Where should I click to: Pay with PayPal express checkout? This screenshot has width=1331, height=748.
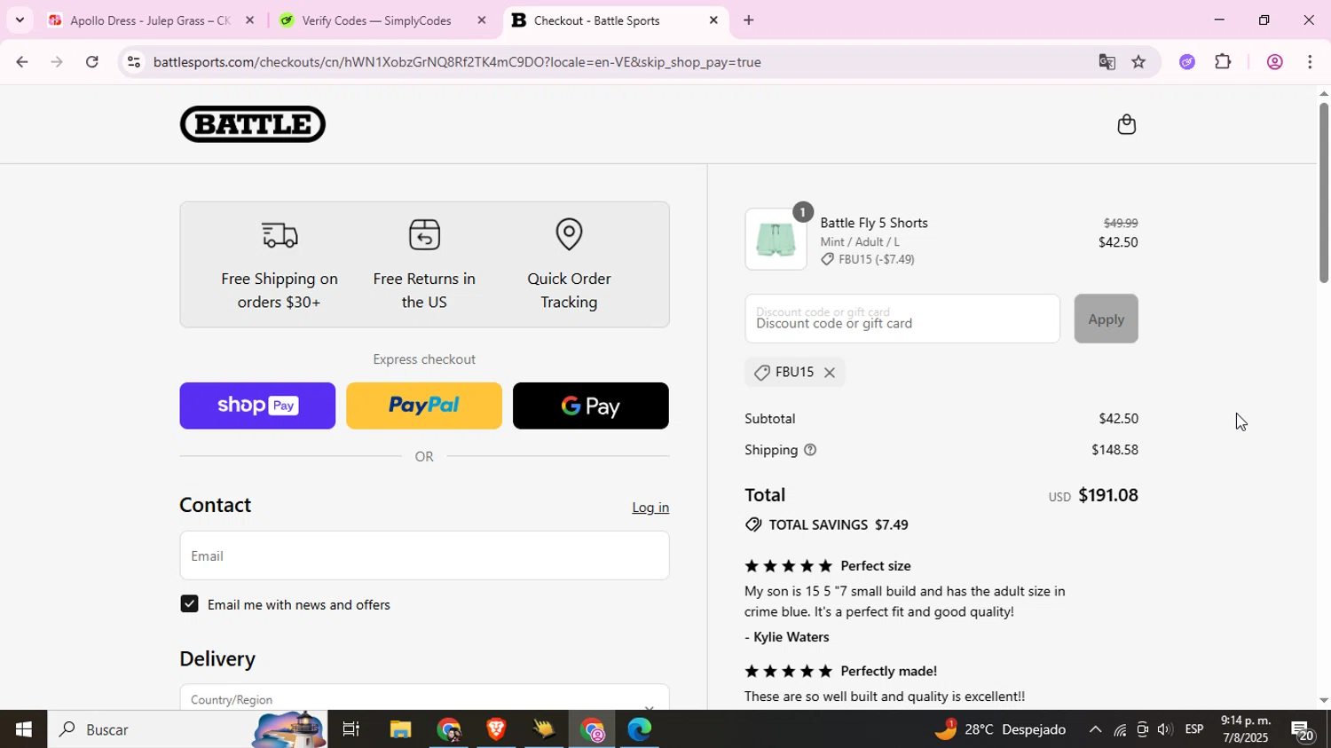click(424, 405)
